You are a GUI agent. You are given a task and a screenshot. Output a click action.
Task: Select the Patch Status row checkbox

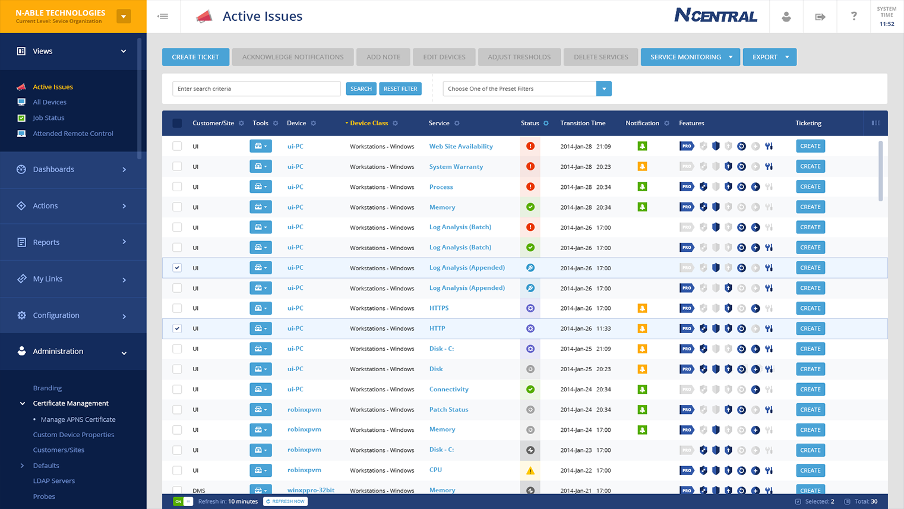point(177,410)
